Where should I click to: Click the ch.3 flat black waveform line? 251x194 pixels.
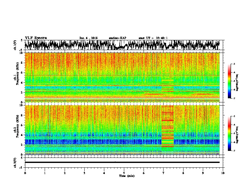(x=122, y=162)
